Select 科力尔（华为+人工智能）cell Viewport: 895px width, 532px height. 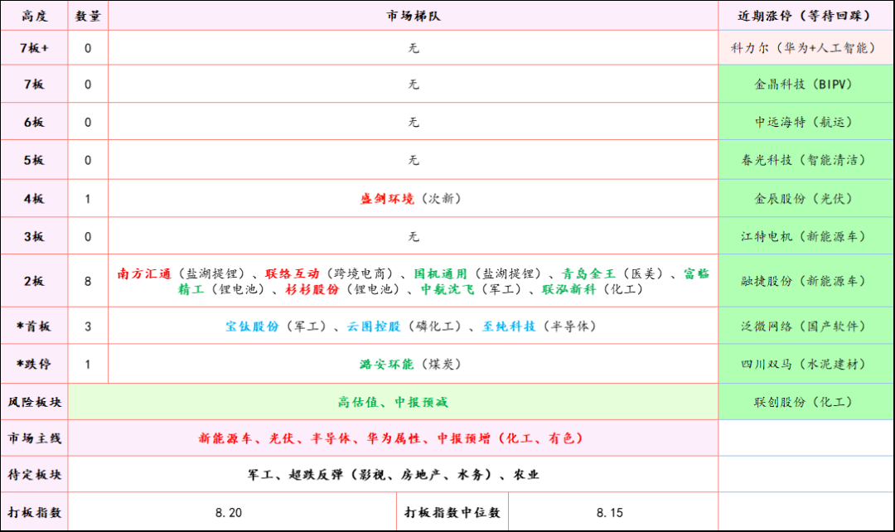805,48
